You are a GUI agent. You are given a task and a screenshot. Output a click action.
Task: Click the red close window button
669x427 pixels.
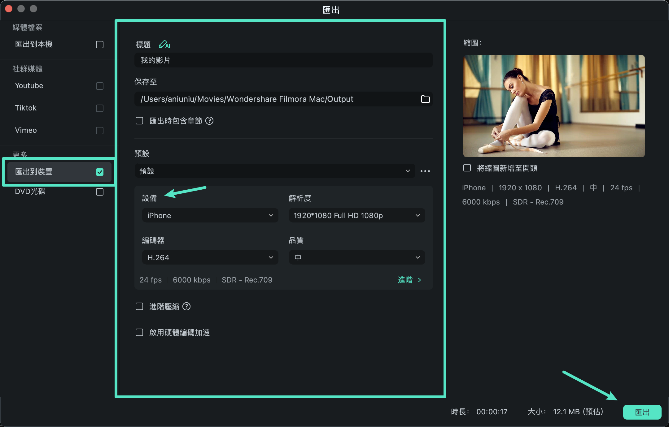pyautogui.click(x=9, y=9)
